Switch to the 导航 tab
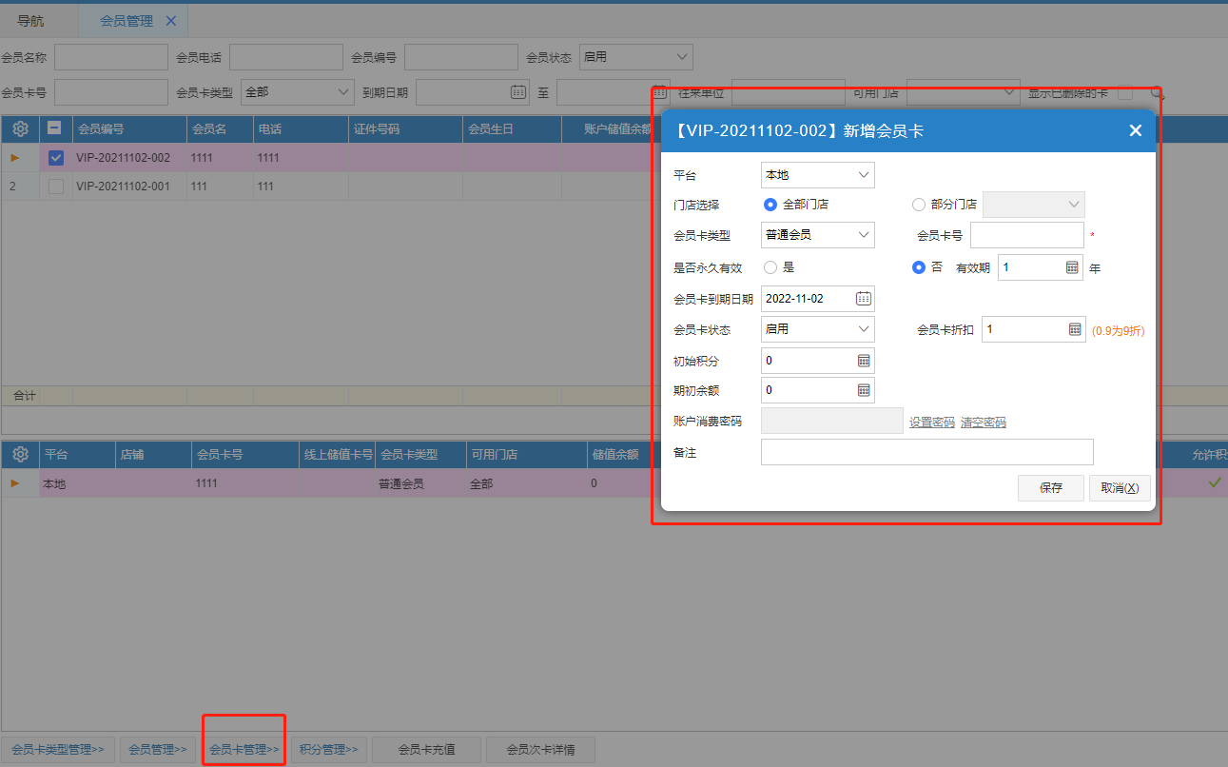The image size is (1228, 767). pyautogui.click(x=30, y=21)
